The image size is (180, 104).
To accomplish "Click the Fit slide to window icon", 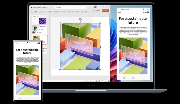I will click(108, 81).
